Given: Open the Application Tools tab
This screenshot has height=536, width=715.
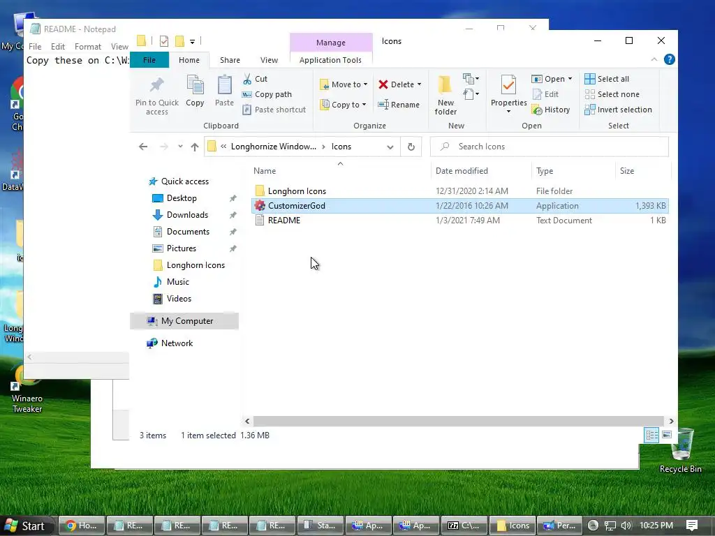Looking at the screenshot, I should click(x=330, y=60).
